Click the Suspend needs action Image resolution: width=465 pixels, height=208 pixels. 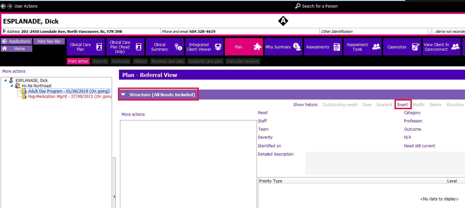(384, 105)
